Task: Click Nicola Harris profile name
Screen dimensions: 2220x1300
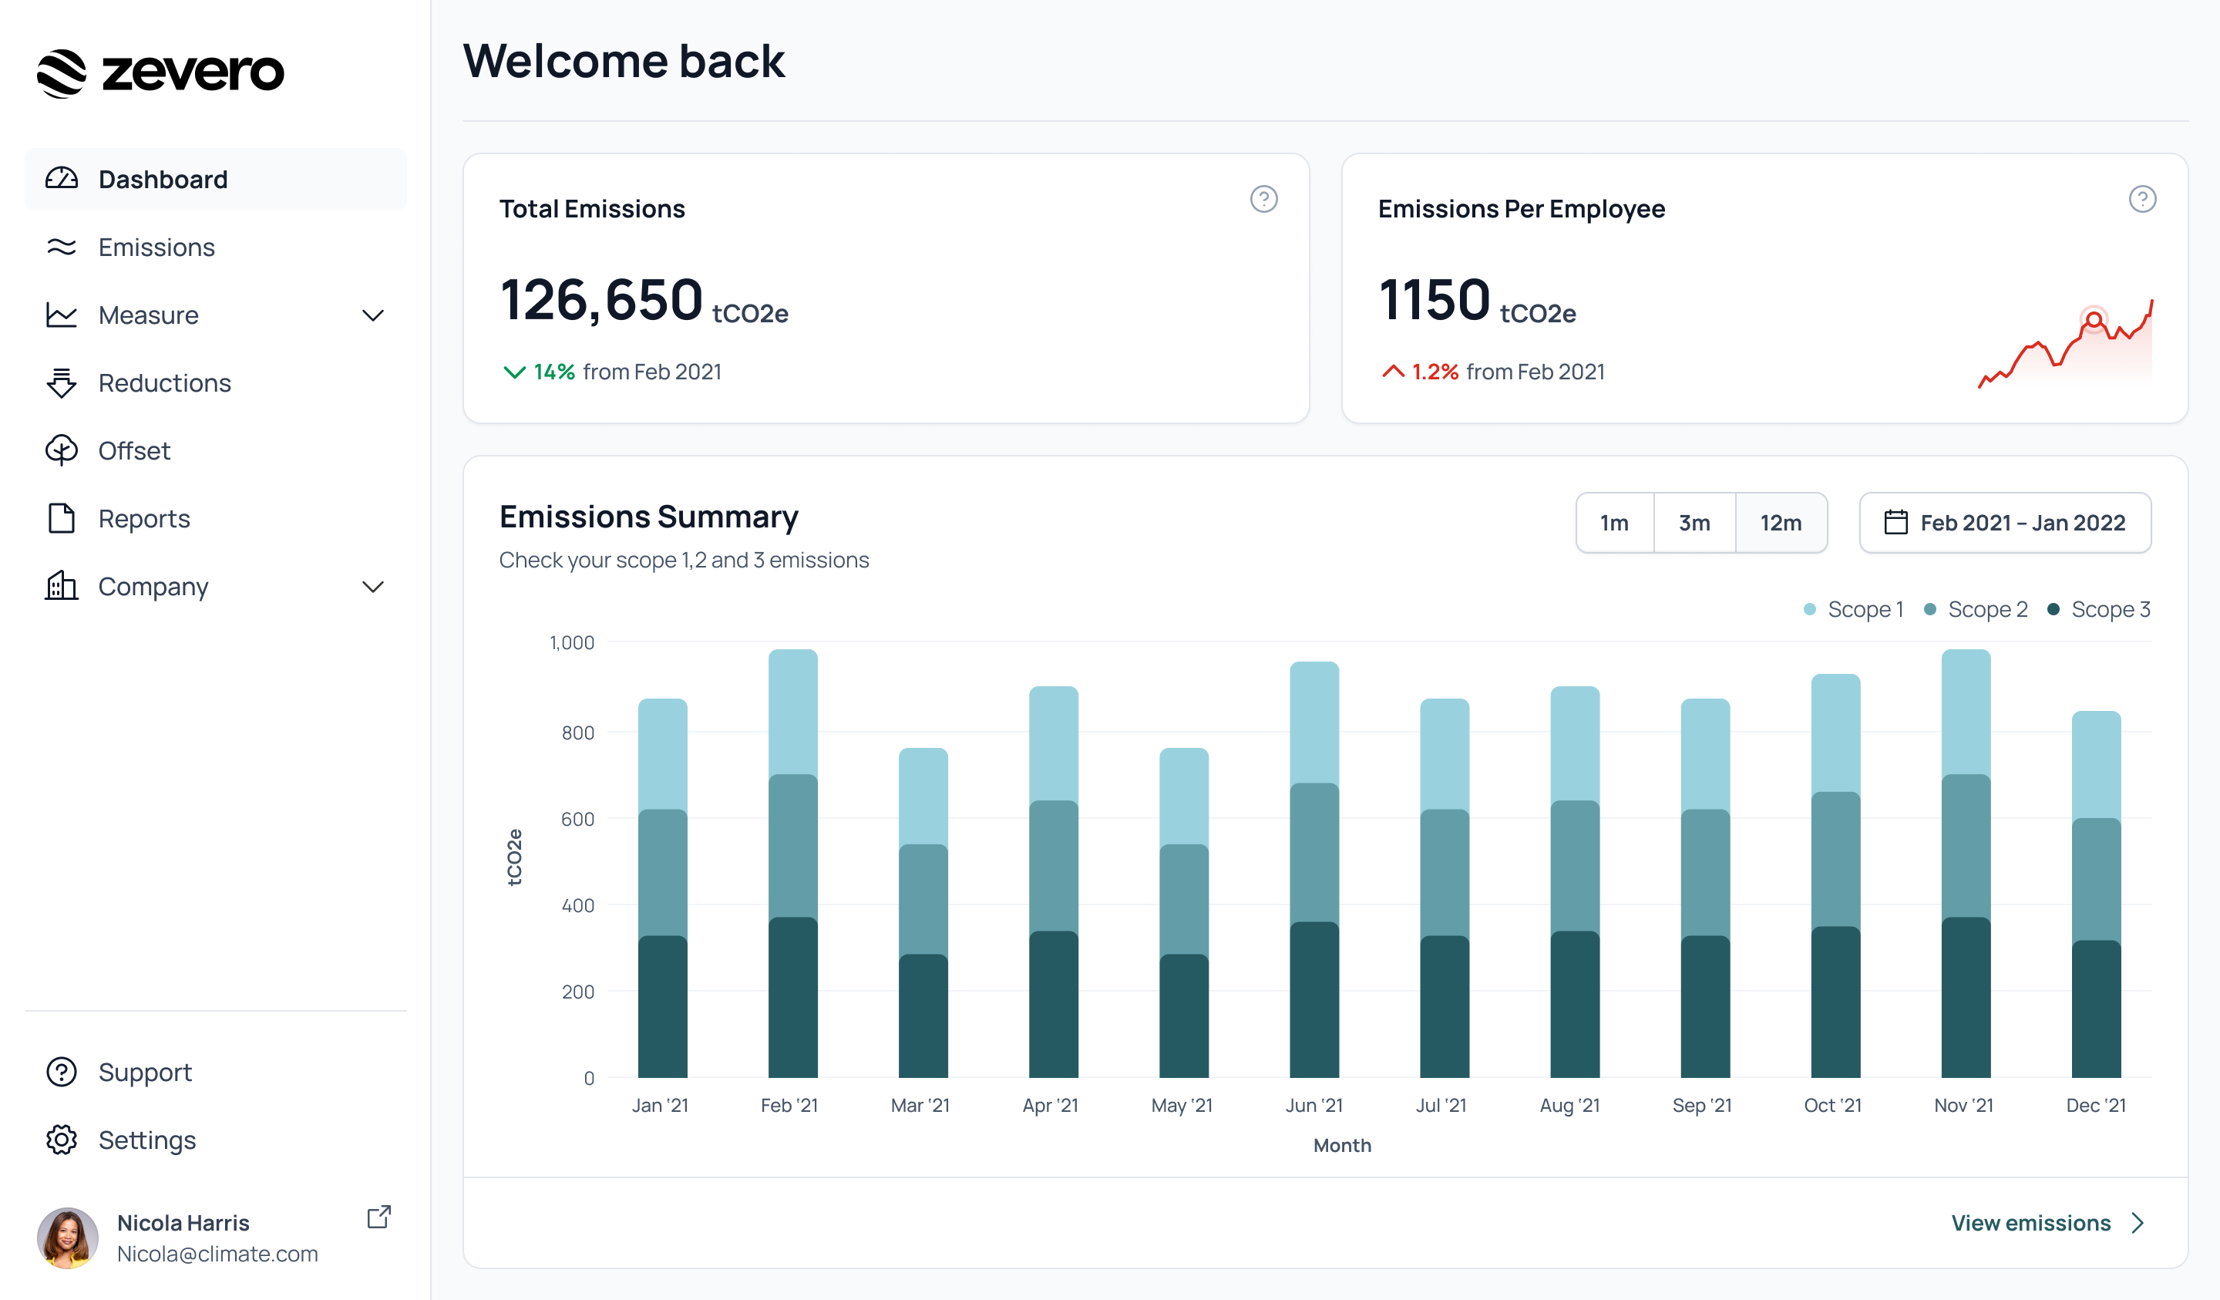Action: pyautogui.click(x=183, y=1222)
